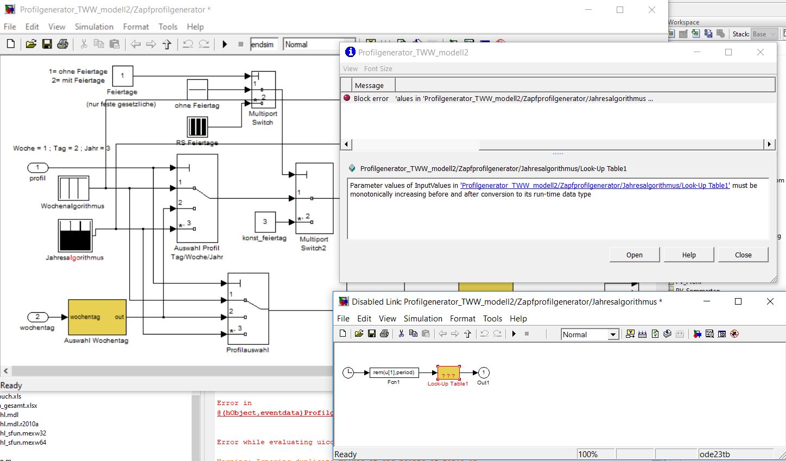Open the simulation mode dropdown in Jahresalgorithmus window

613,334
